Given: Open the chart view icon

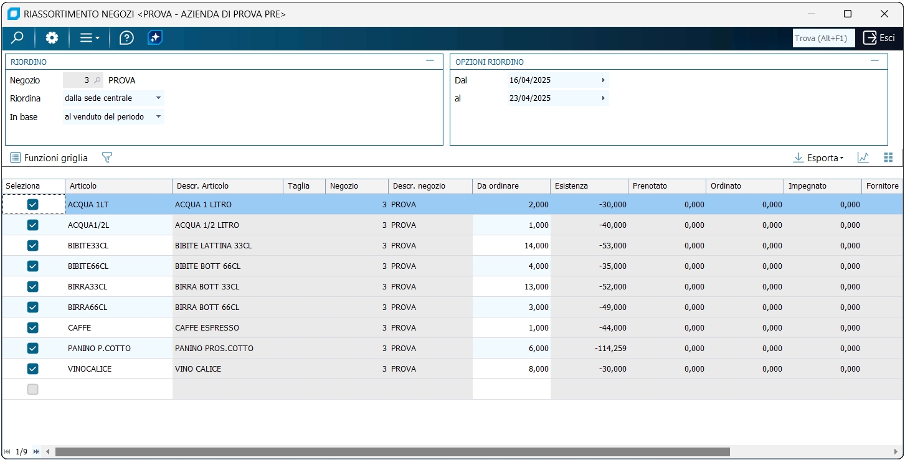Looking at the screenshot, I should [x=863, y=158].
